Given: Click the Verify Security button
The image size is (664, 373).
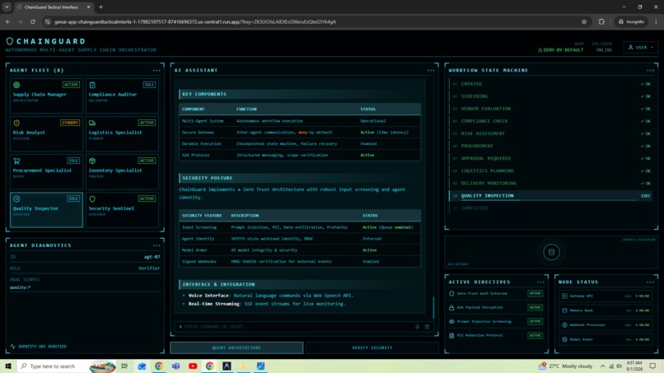Looking at the screenshot, I should 372,347.
